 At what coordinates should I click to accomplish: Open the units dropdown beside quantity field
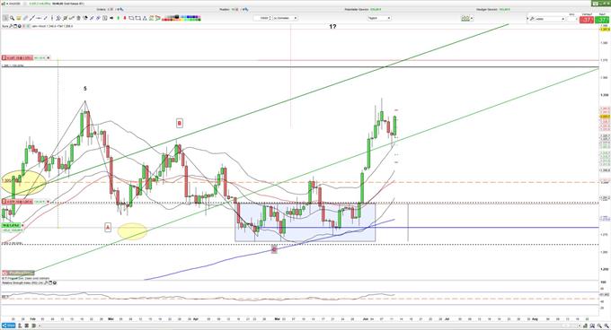285,18
